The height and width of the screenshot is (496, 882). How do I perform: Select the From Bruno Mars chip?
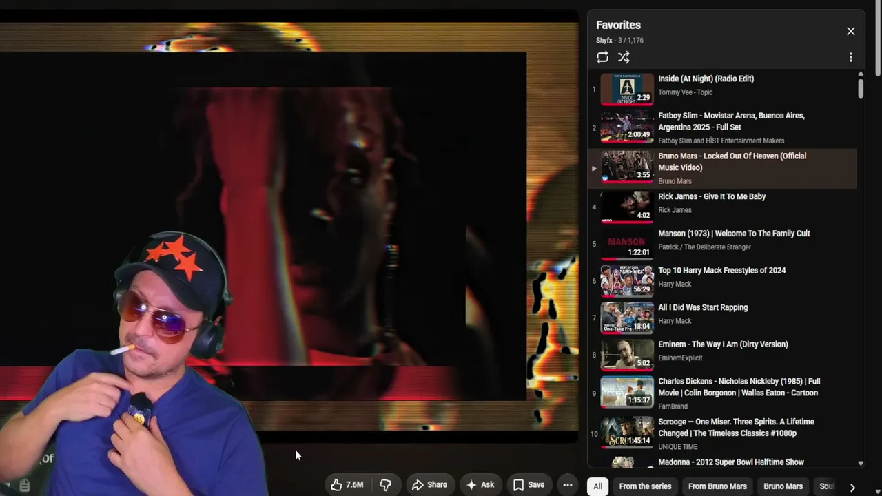[x=717, y=486]
